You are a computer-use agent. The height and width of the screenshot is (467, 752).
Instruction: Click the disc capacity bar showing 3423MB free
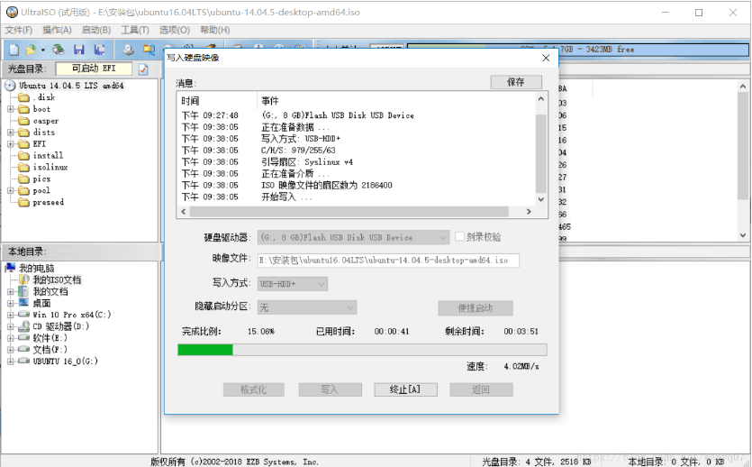(578, 50)
